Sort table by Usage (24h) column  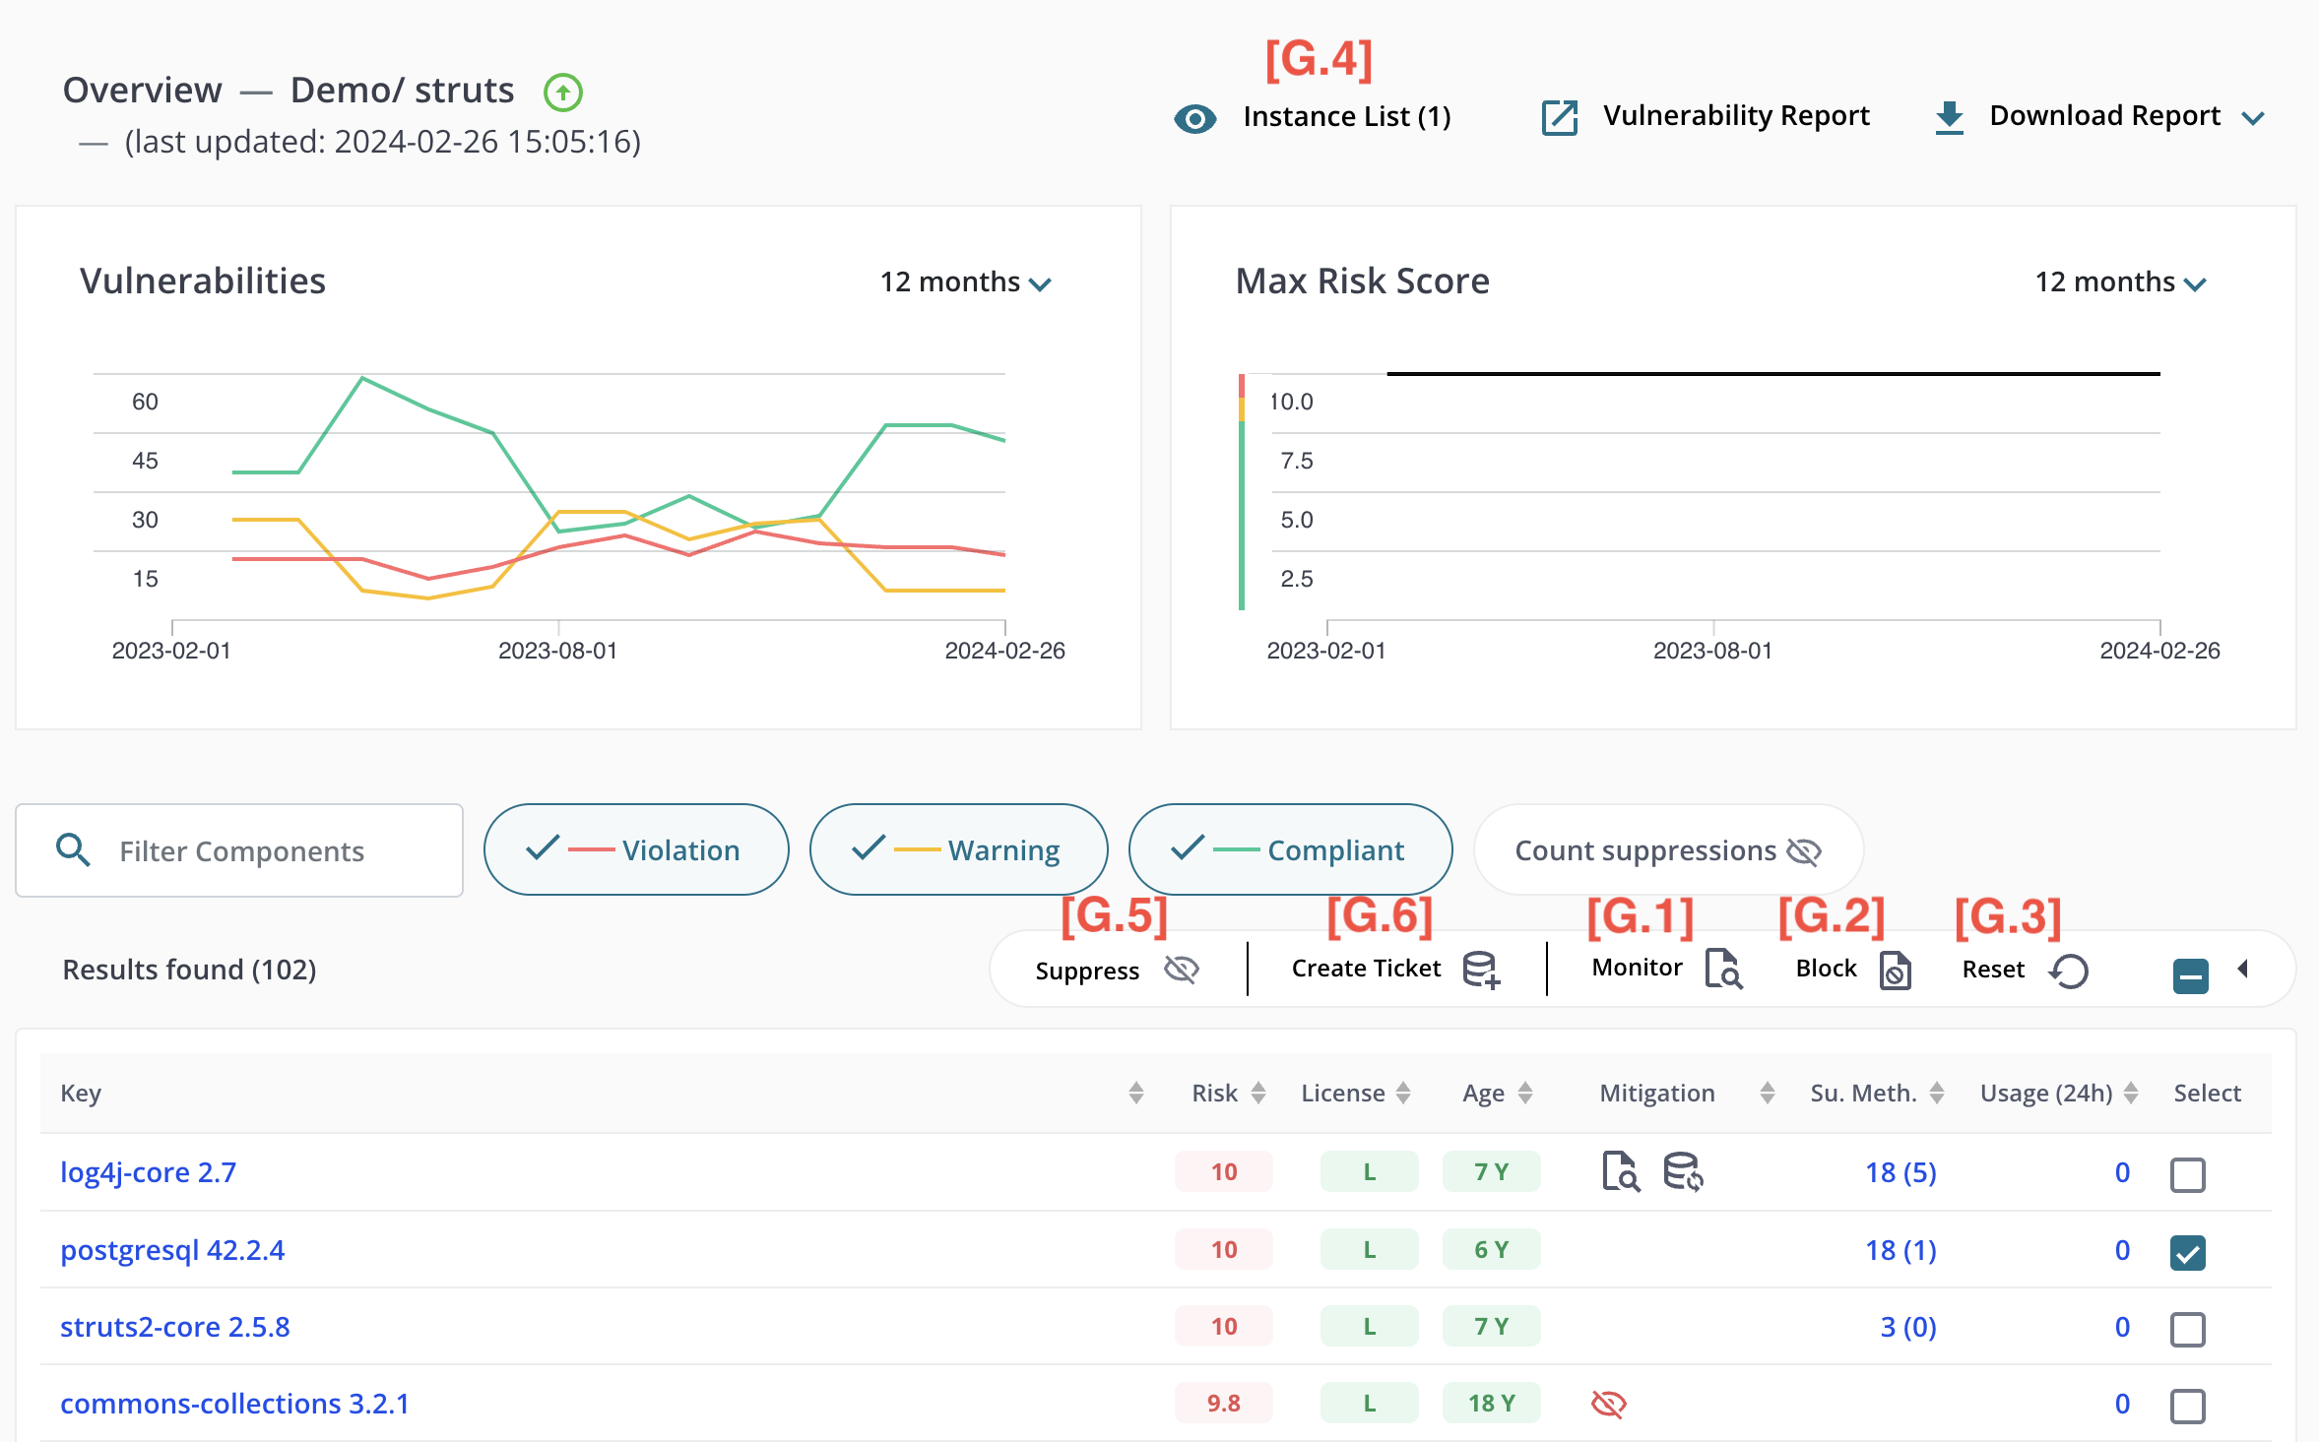click(2131, 1093)
